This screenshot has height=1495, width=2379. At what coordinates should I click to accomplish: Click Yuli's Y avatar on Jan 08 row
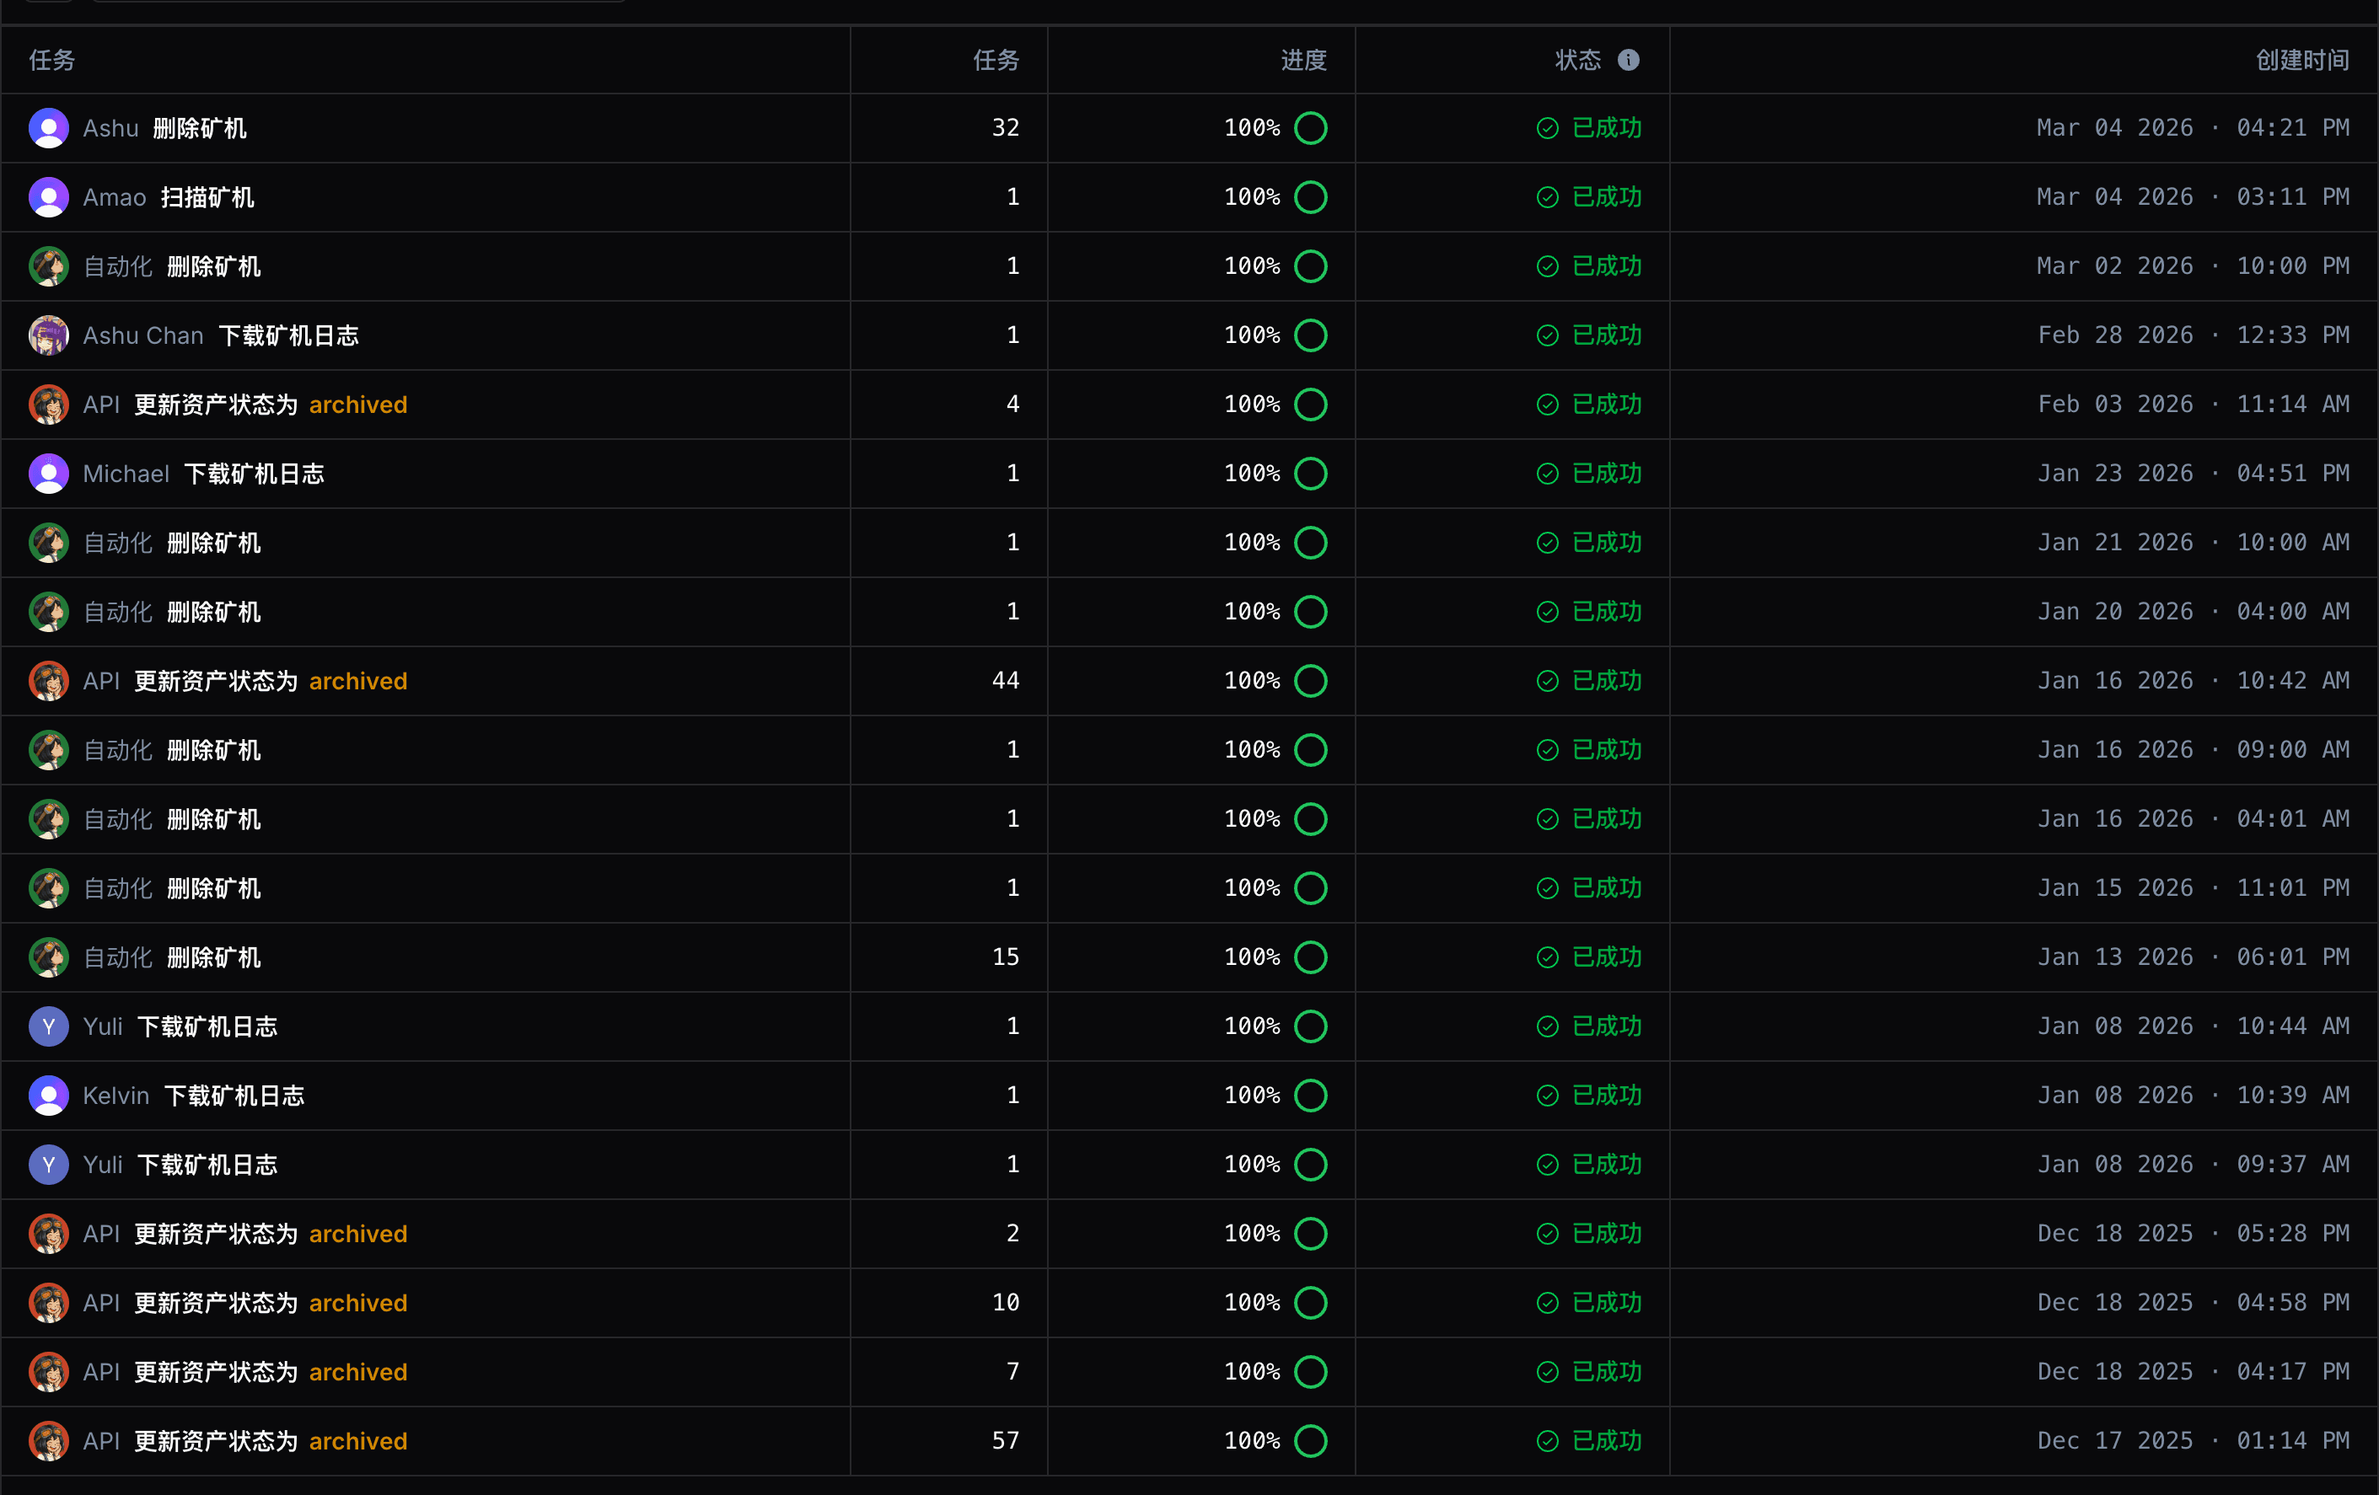48,1026
